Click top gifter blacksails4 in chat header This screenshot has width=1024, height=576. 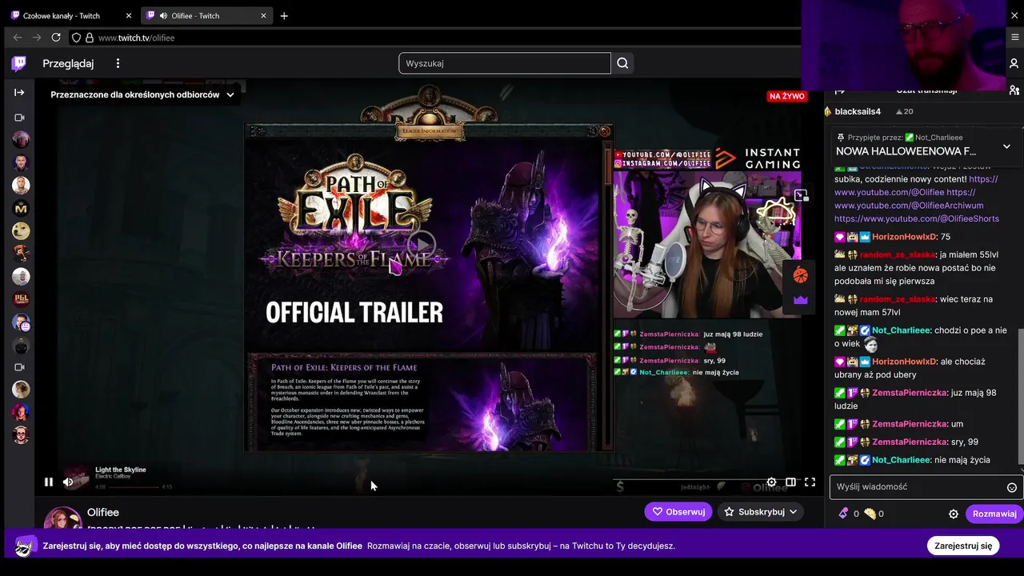click(858, 111)
